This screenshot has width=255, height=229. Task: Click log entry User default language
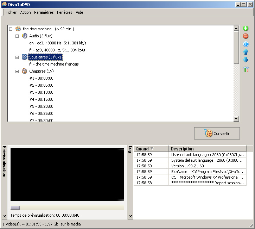coord(208,155)
